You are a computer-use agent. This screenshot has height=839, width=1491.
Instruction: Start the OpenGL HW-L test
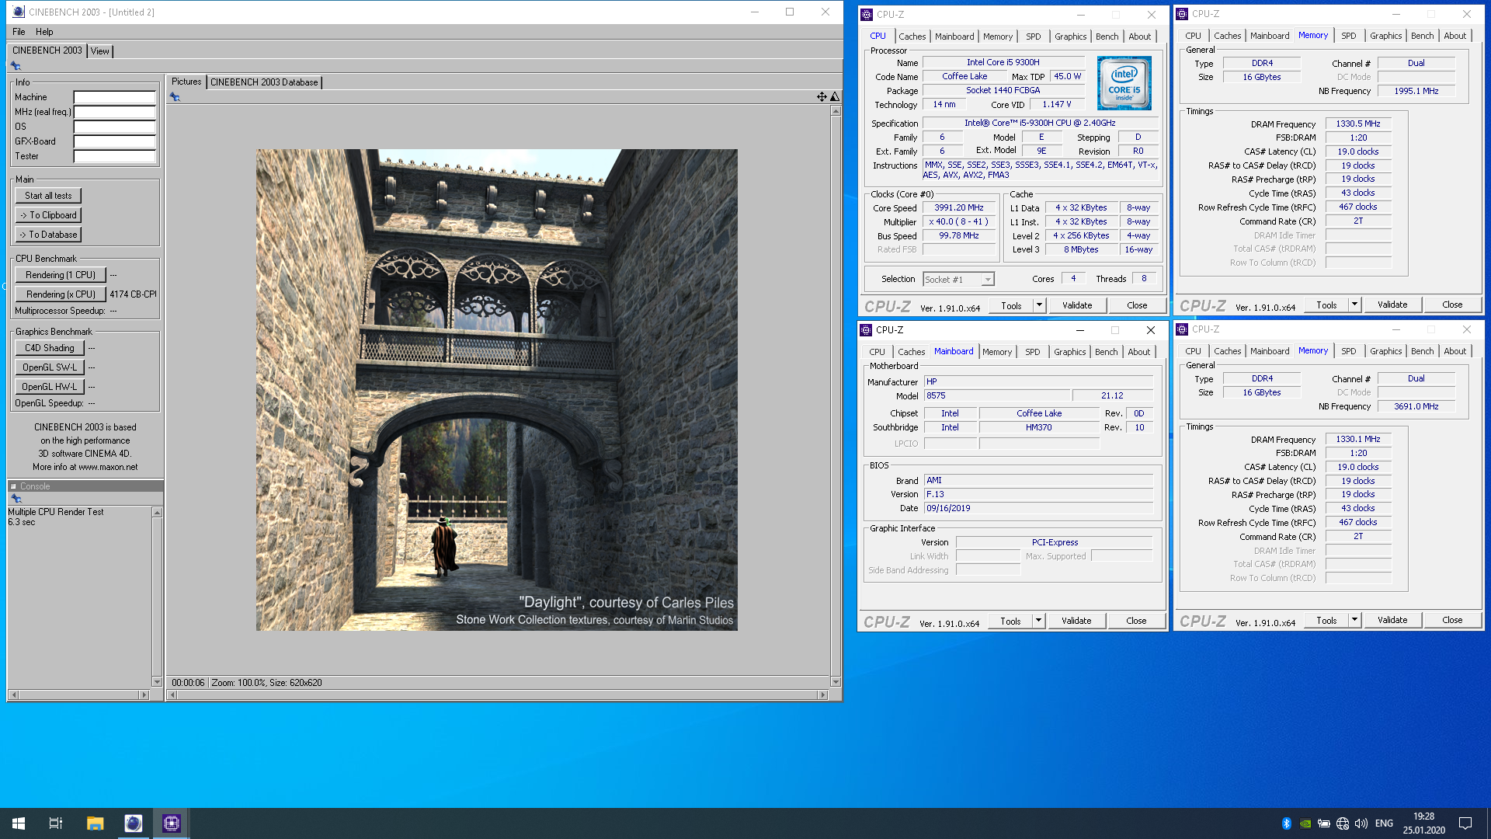[x=50, y=387]
